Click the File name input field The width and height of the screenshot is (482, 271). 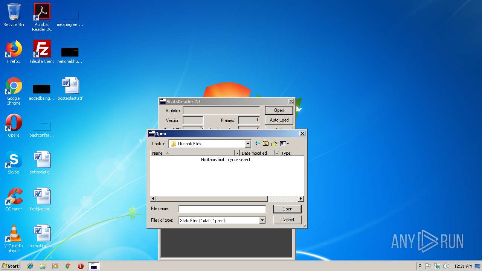coord(222,209)
